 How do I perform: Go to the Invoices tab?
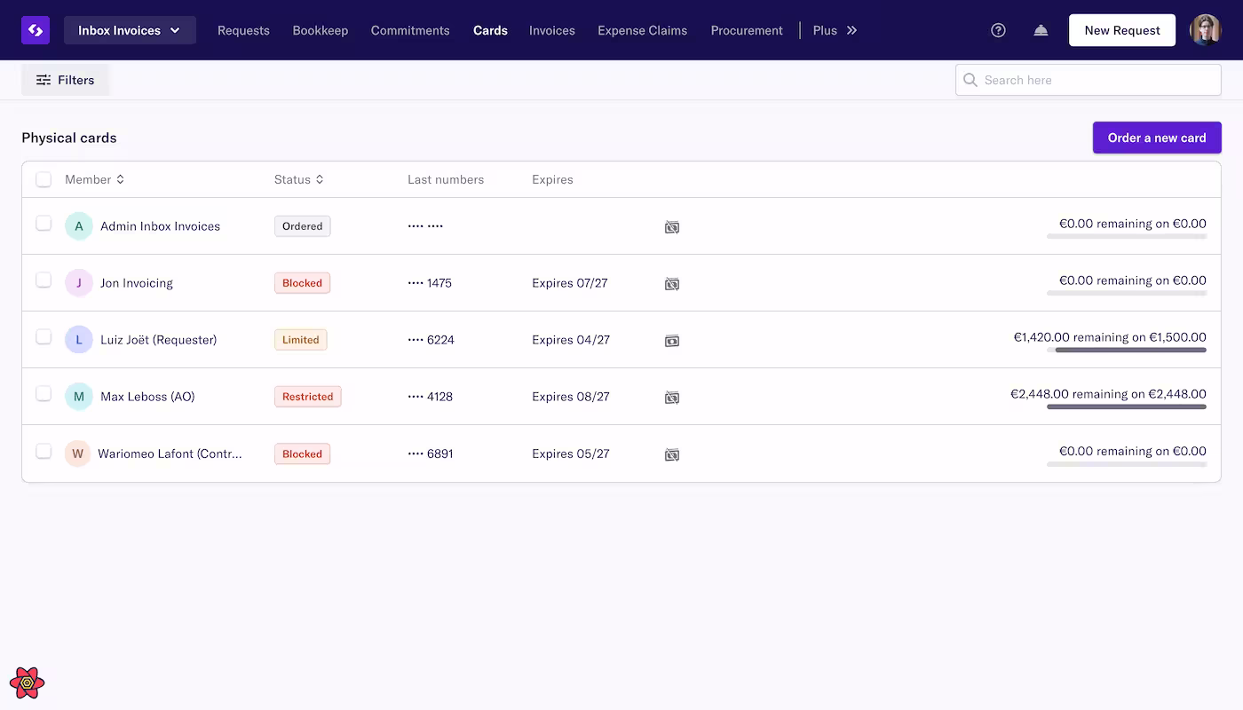(x=552, y=30)
